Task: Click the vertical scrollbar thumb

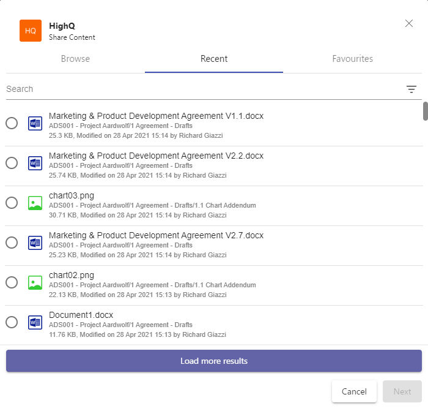Action: coord(425,111)
